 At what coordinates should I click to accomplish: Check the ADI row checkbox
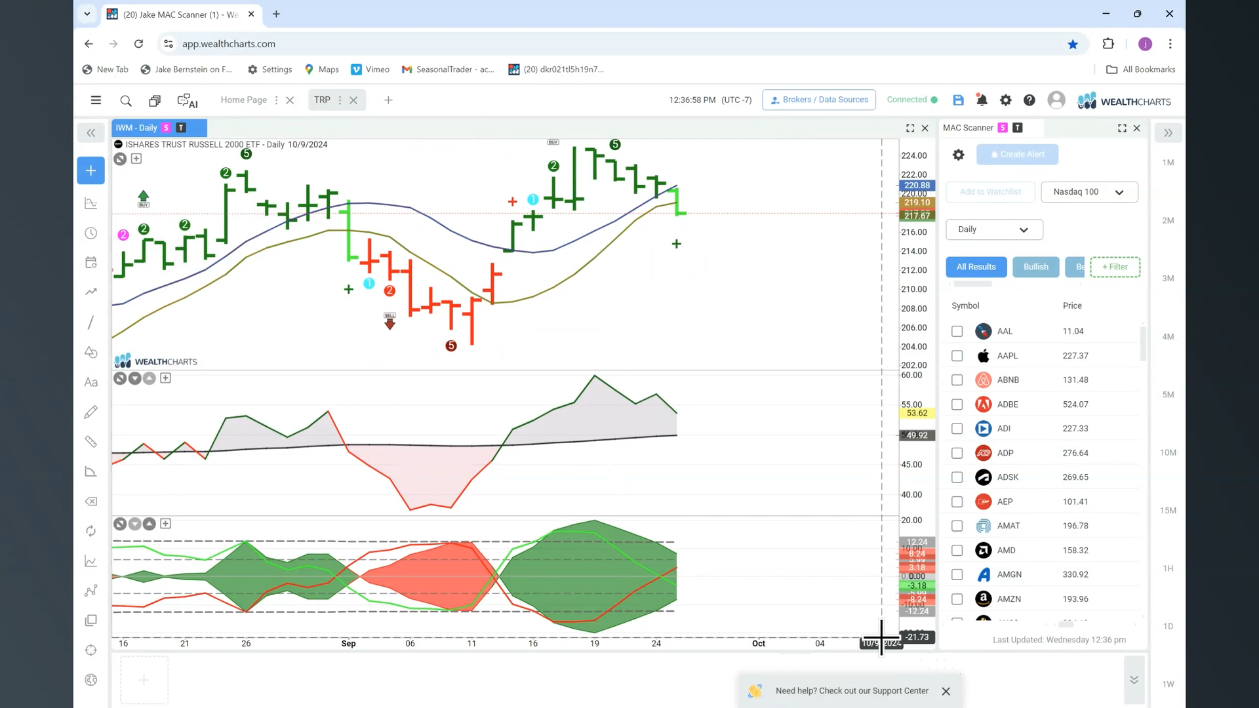tap(957, 429)
